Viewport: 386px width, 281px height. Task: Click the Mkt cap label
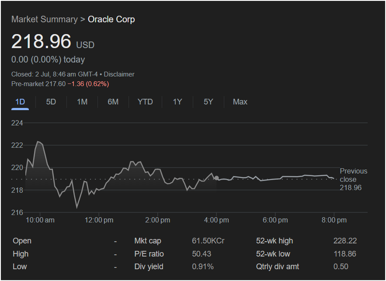tap(148, 241)
